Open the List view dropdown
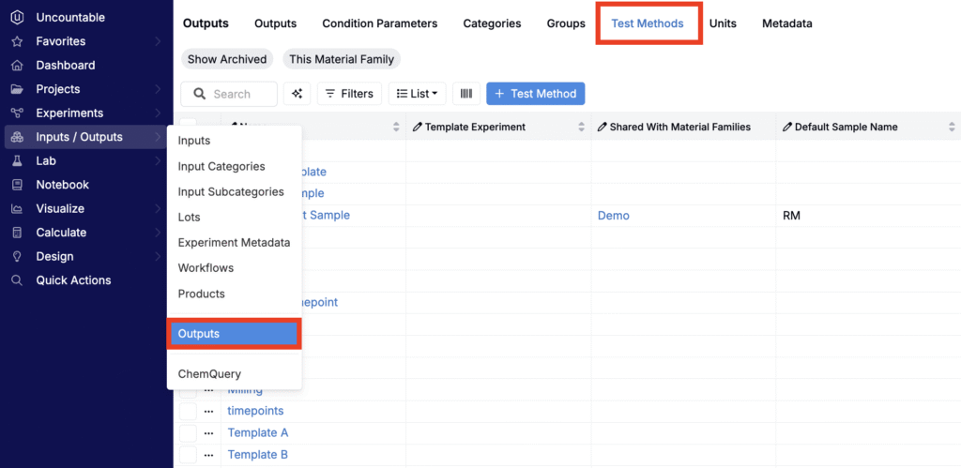Screen dimensions: 961x468 pyautogui.click(x=417, y=94)
